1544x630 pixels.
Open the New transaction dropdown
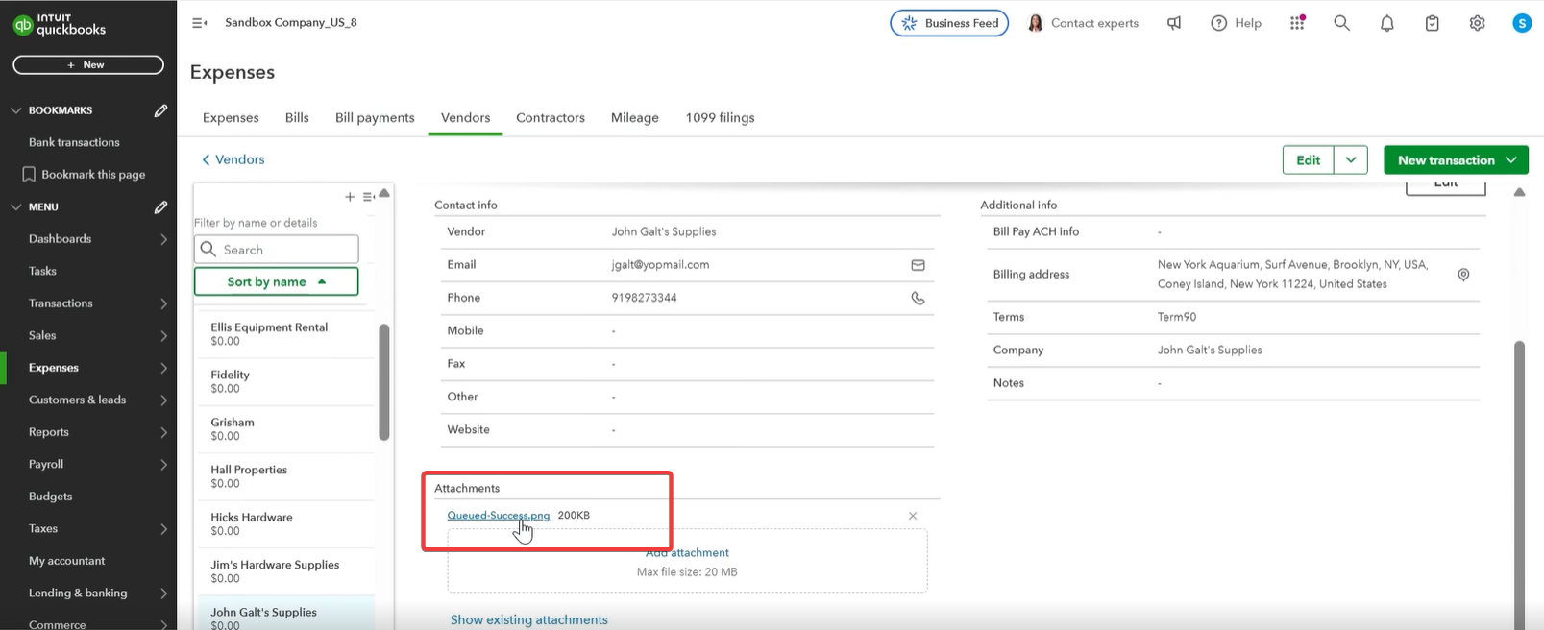(1456, 160)
